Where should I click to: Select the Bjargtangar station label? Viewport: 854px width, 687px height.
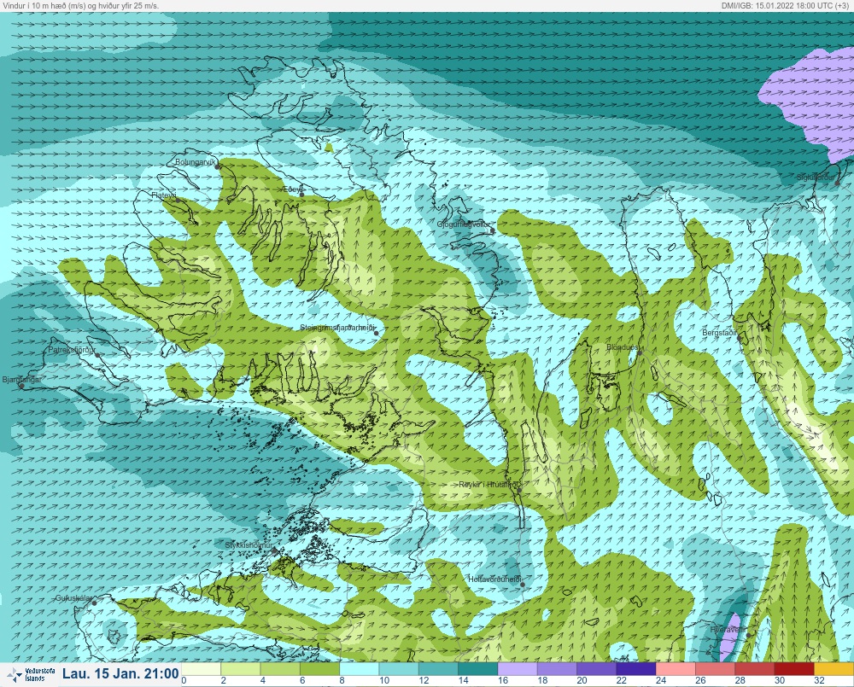point(22,380)
